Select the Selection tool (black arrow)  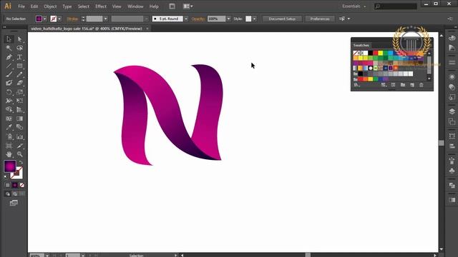(x=9, y=39)
